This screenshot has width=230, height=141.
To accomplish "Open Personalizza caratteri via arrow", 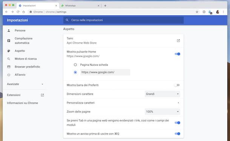I will (x=178, y=103).
